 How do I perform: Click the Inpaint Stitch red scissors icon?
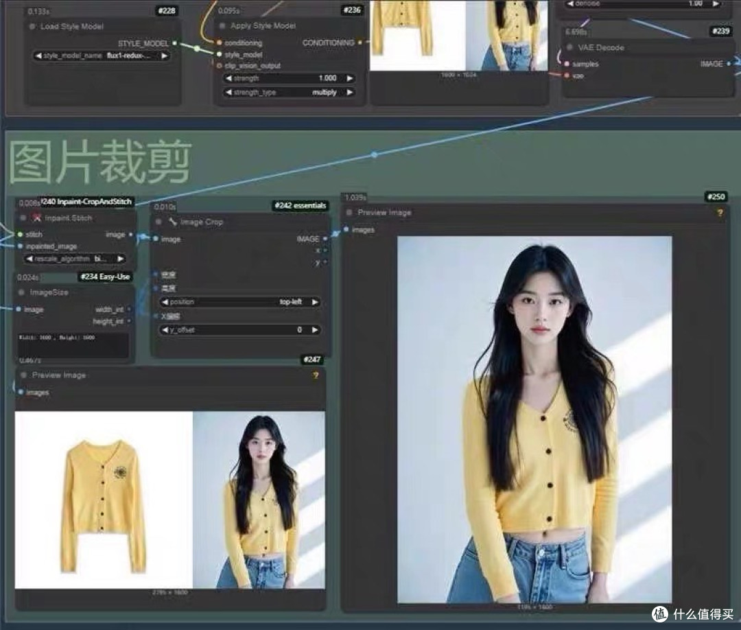(37, 218)
